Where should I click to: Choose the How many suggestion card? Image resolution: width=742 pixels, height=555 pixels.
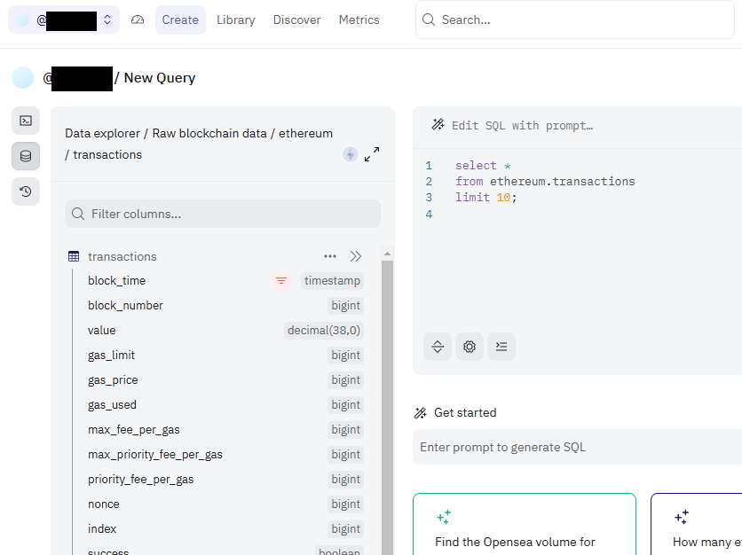tap(696, 524)
